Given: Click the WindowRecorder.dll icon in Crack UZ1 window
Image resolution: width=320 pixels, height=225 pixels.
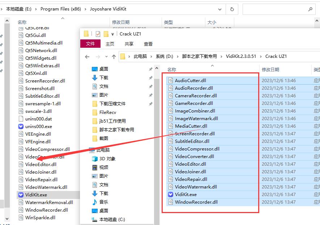Looking at the screenshot, I should [171, 202].
